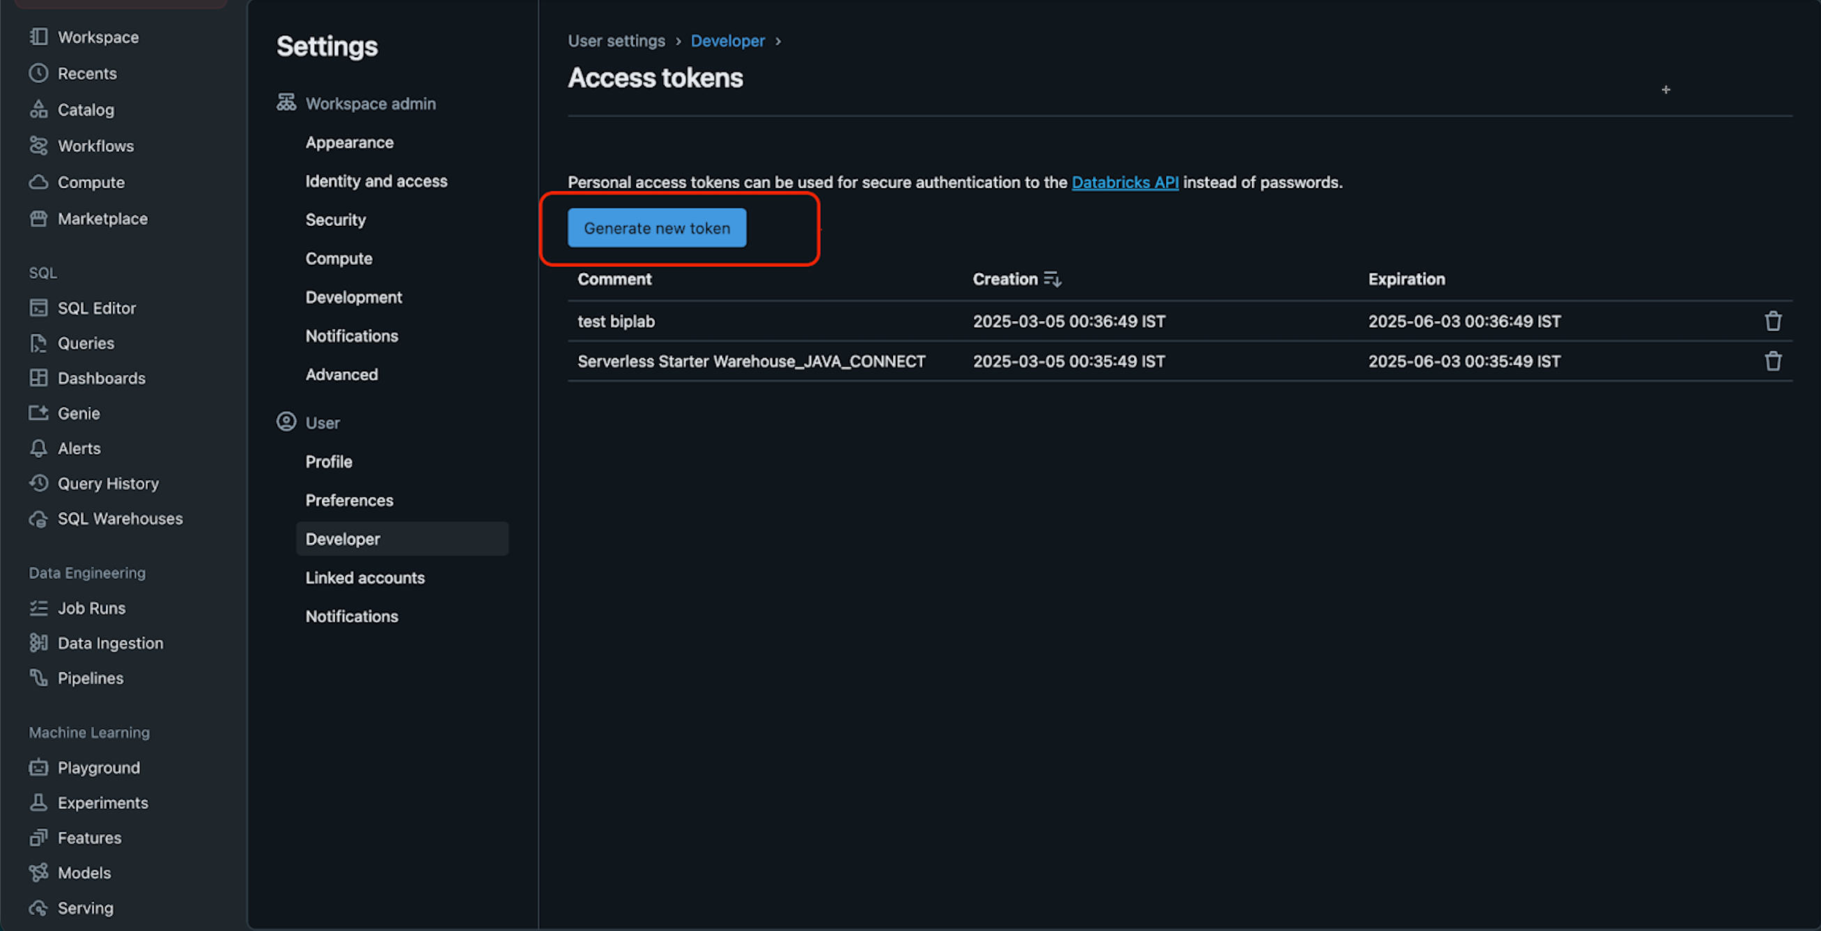Click the Data Engineering section label
This screenshot has width=1821, height=931.
pyautogui.click(x=87, y=573)
